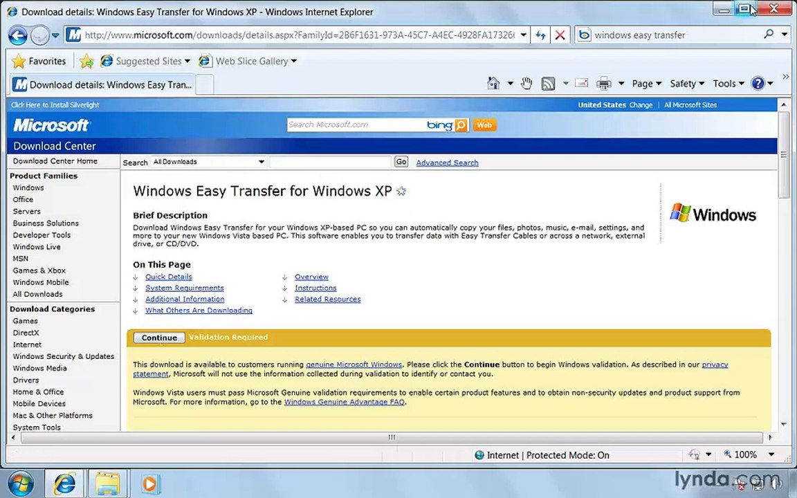Click the magnifier search icon in IE

(769, 34)
